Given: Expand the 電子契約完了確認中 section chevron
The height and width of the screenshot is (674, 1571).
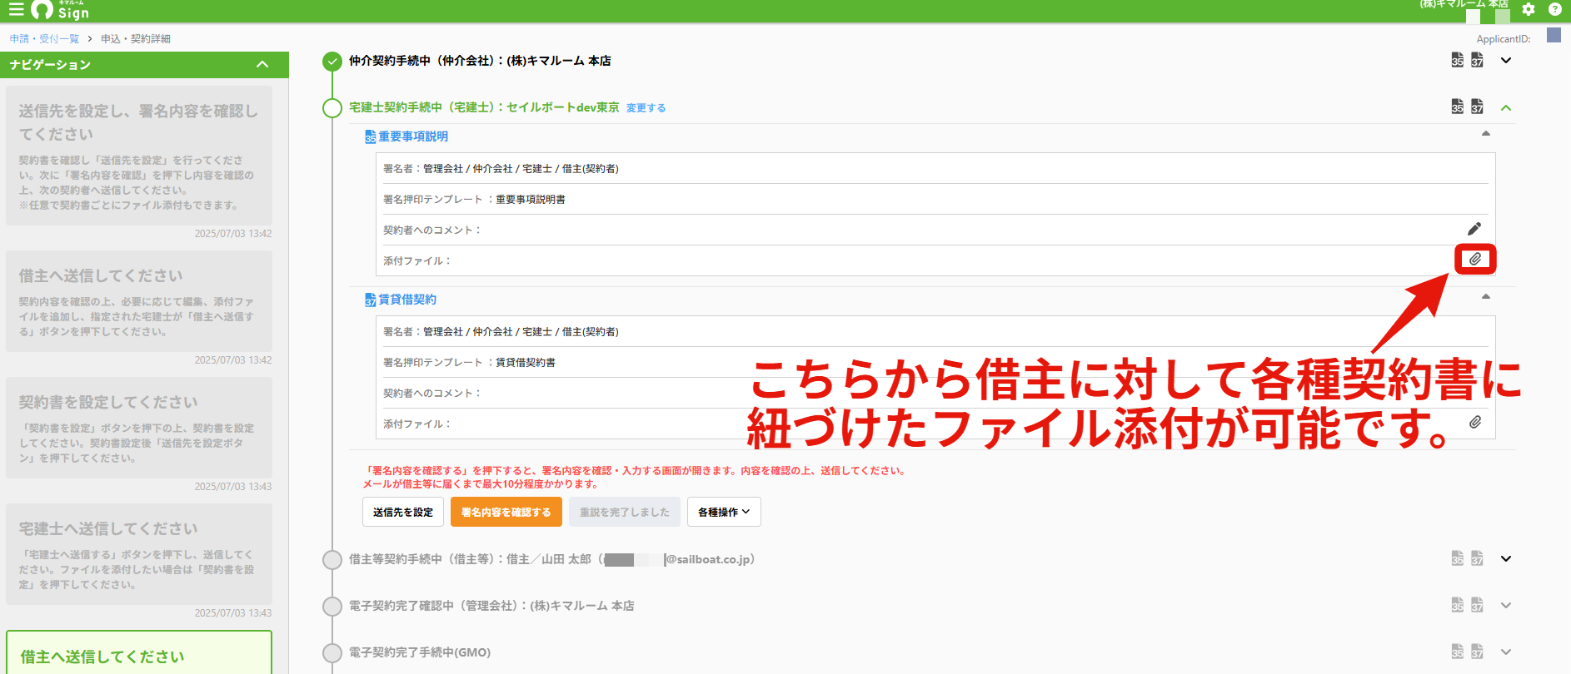Looking at the screenshot, I should tap(1506, 605).
